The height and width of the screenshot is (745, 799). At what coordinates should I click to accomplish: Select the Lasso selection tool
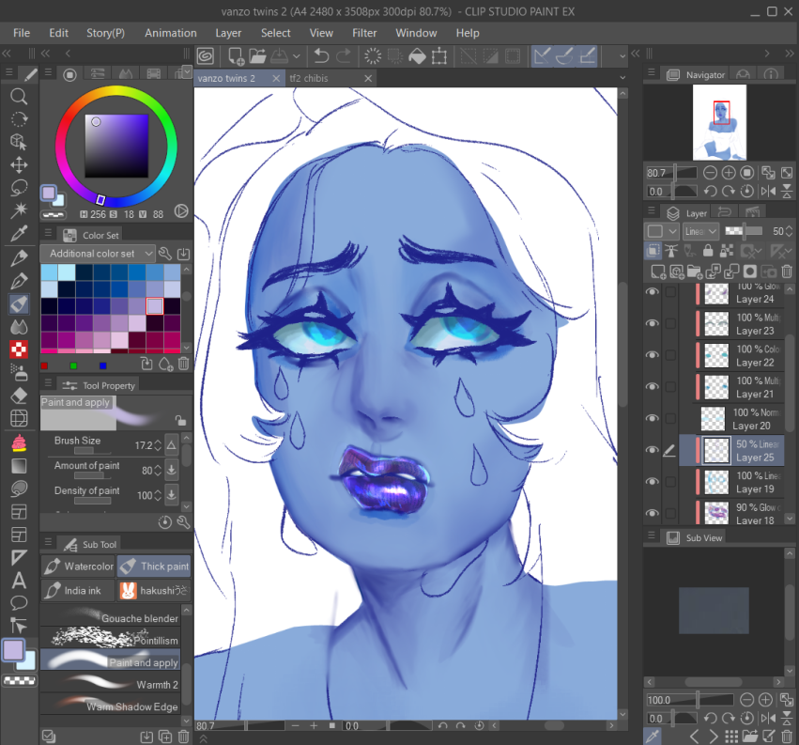coord(19,187)
